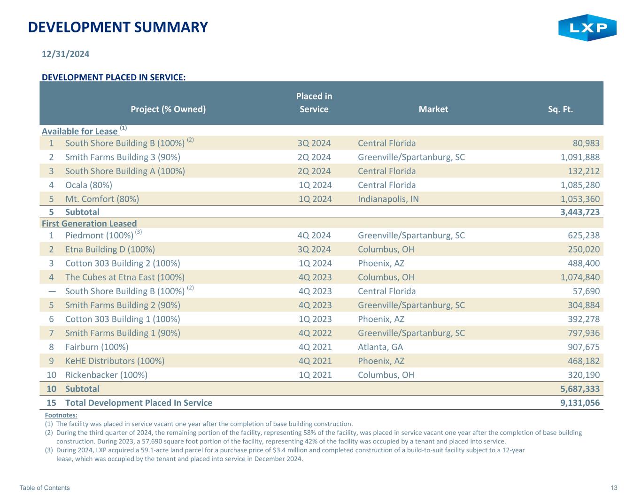Select The Cubes at Etna East (100%)
Image resolution: width=641 pixels, height=495 pixels.
point(125,277)
